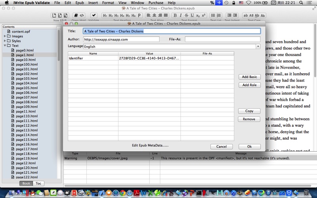Run the Validate checkmark tool
Screen dimensions: 317x198
pos(94,15)
